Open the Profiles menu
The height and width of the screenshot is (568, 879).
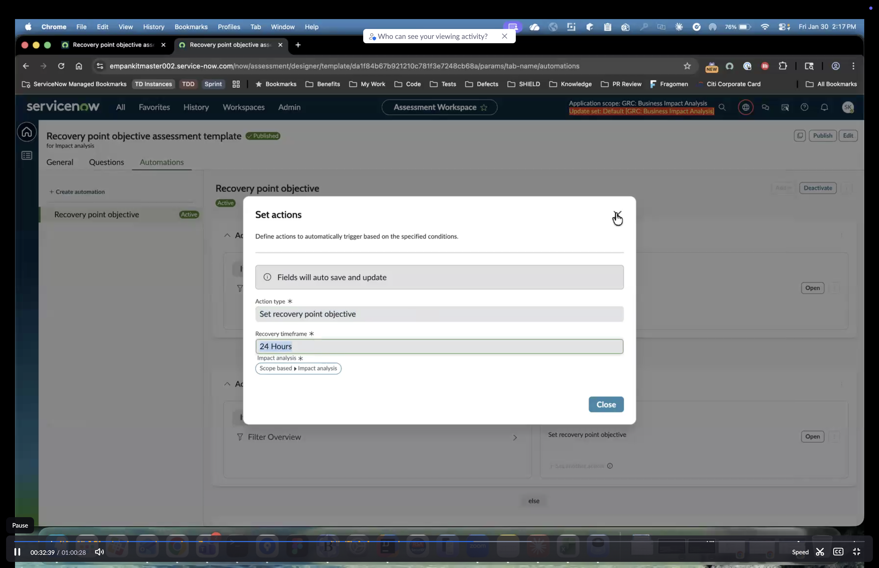coord(229,26)
